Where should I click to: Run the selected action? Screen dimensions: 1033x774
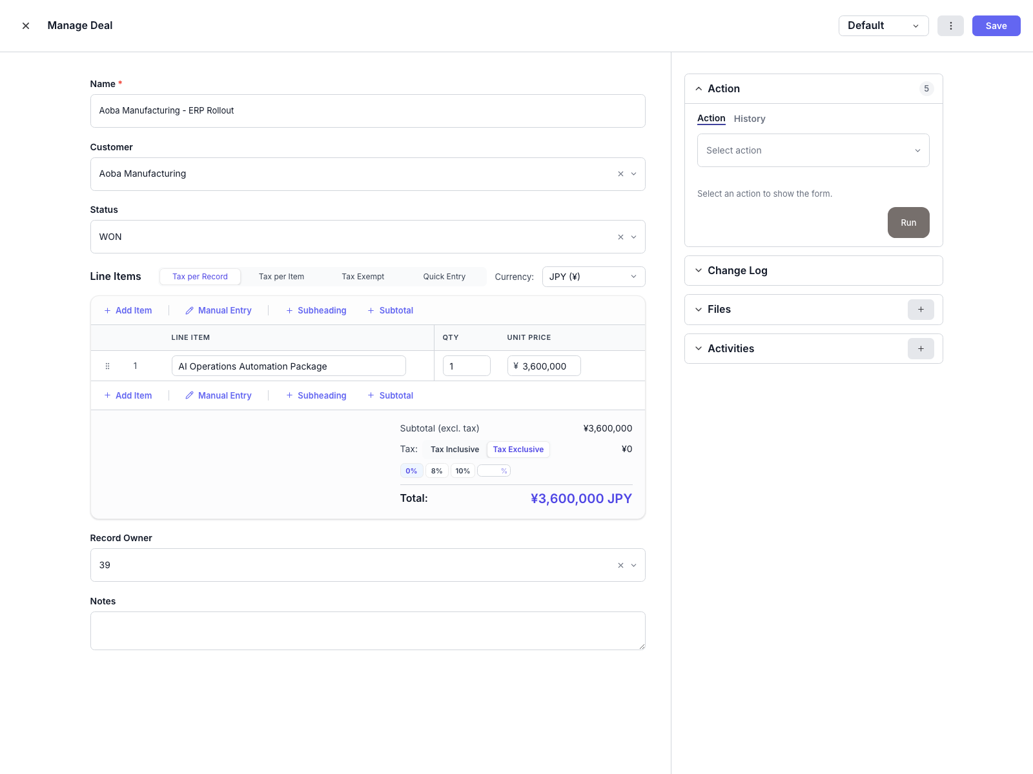coord(908,222)
